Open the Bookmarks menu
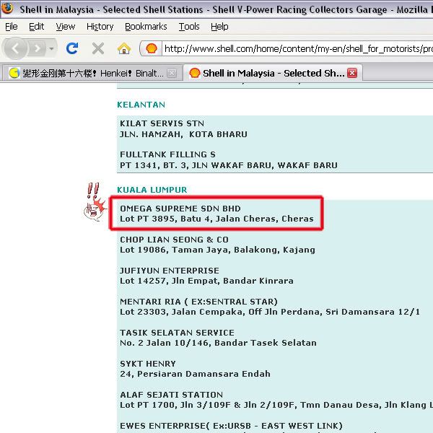Screen dimensions: 433x433 pyautogui.click(x=146, y=27)
